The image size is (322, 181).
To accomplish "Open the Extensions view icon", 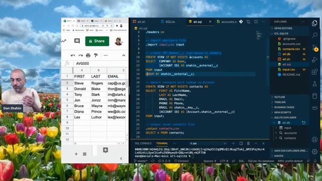I will click(314, 72).
